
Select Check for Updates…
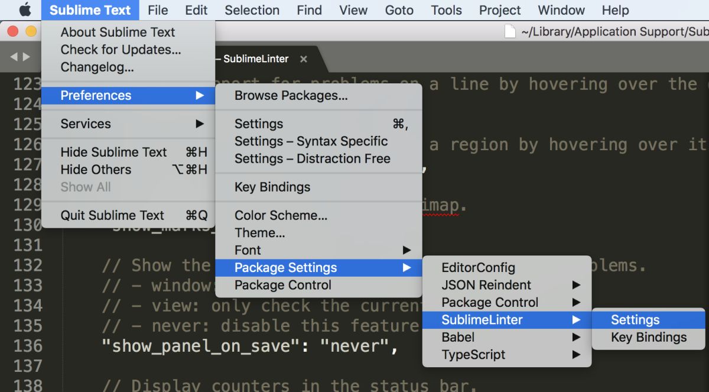(x=128, y=50)
